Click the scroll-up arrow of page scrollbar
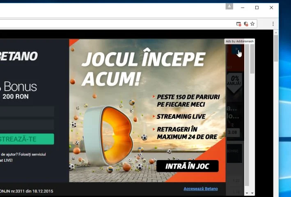Screen dimensions: 291x197 coord(276,32)
